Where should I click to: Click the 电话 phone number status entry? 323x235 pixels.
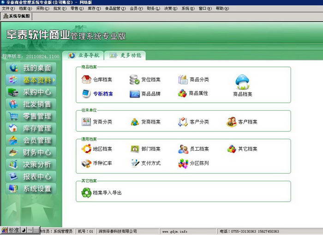[249, 231]
